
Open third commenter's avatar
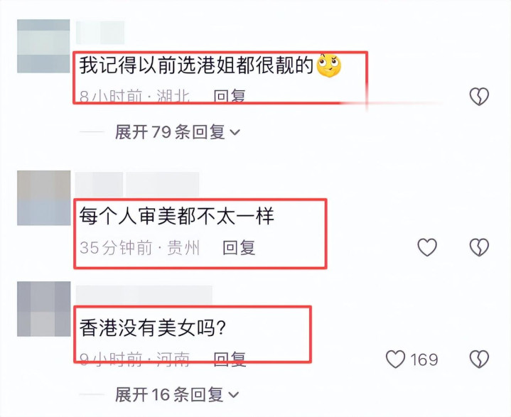tap(43, 309)
